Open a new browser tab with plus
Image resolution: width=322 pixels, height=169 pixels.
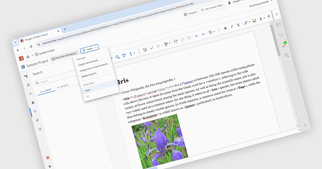tap(65, 29)
